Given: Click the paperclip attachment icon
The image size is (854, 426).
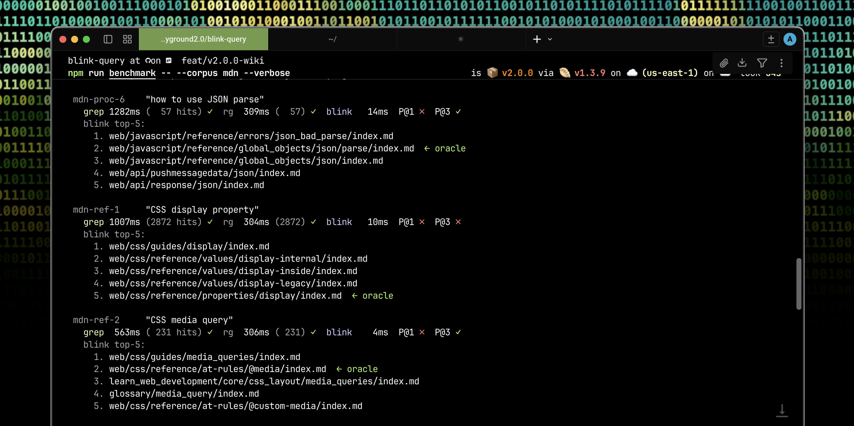Looking at the screenshot, I should [x=724, y=63].
